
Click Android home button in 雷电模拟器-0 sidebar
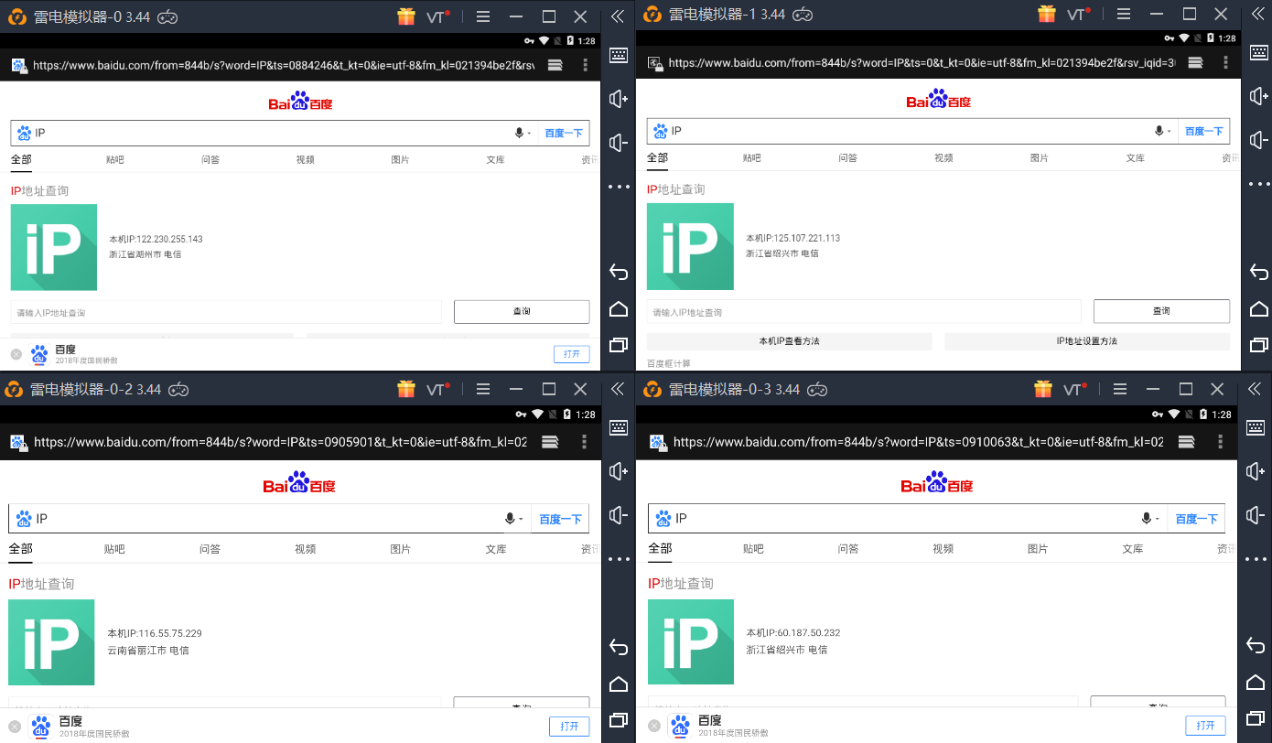pos(619,308)
